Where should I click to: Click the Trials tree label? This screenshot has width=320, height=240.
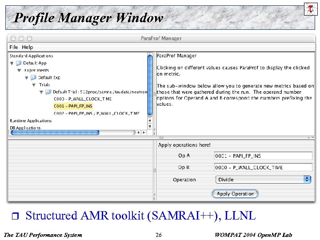(x=44, y=85)
